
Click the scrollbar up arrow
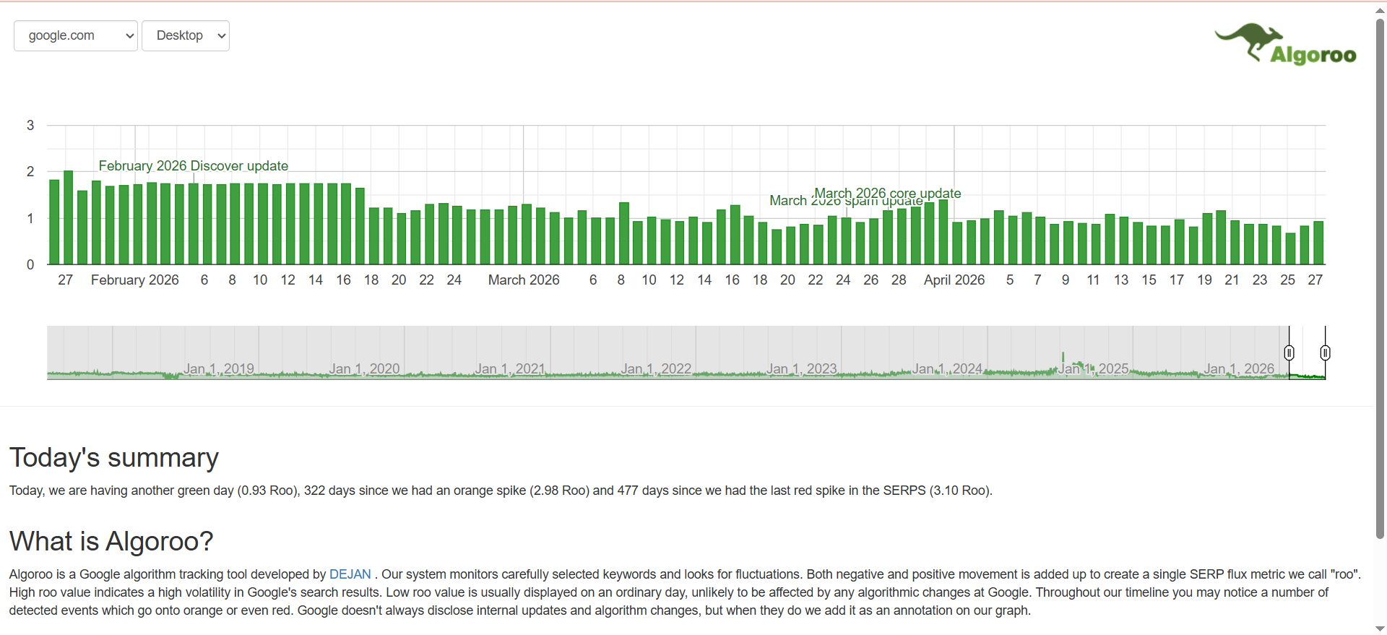pyautogui.click(x=1380, y=10)
